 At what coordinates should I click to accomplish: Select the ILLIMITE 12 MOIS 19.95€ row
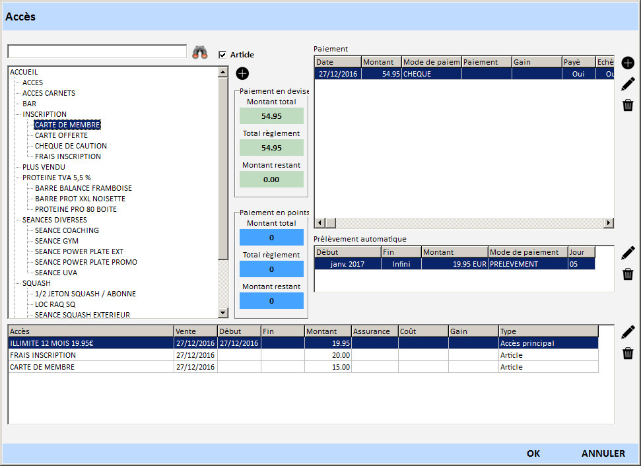(x=303, y=343)
